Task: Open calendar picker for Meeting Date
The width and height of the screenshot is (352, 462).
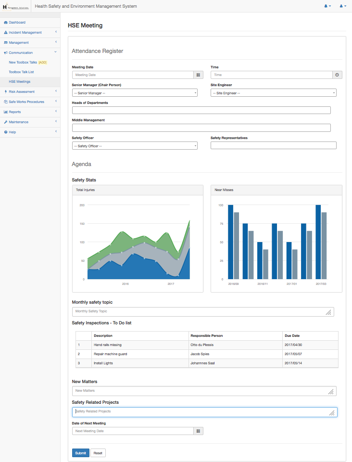Action: 199,75
